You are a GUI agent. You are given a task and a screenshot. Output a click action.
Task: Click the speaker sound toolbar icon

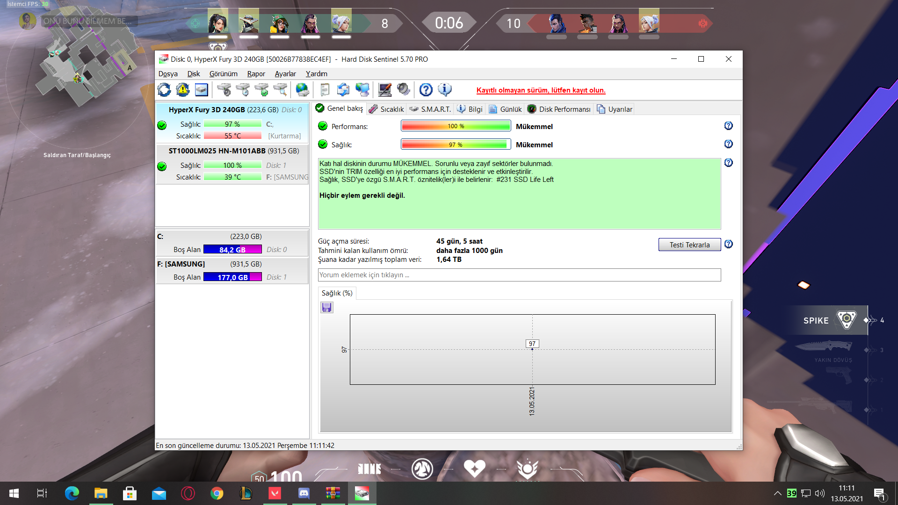click(x=403, y=89)
